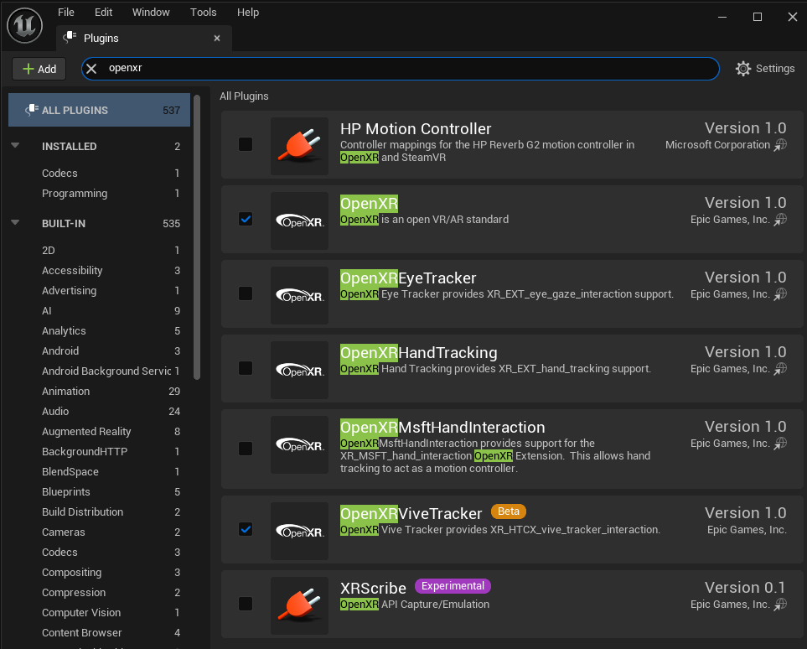Click the Unreal Engine logo icon

(x=24, y=26)
